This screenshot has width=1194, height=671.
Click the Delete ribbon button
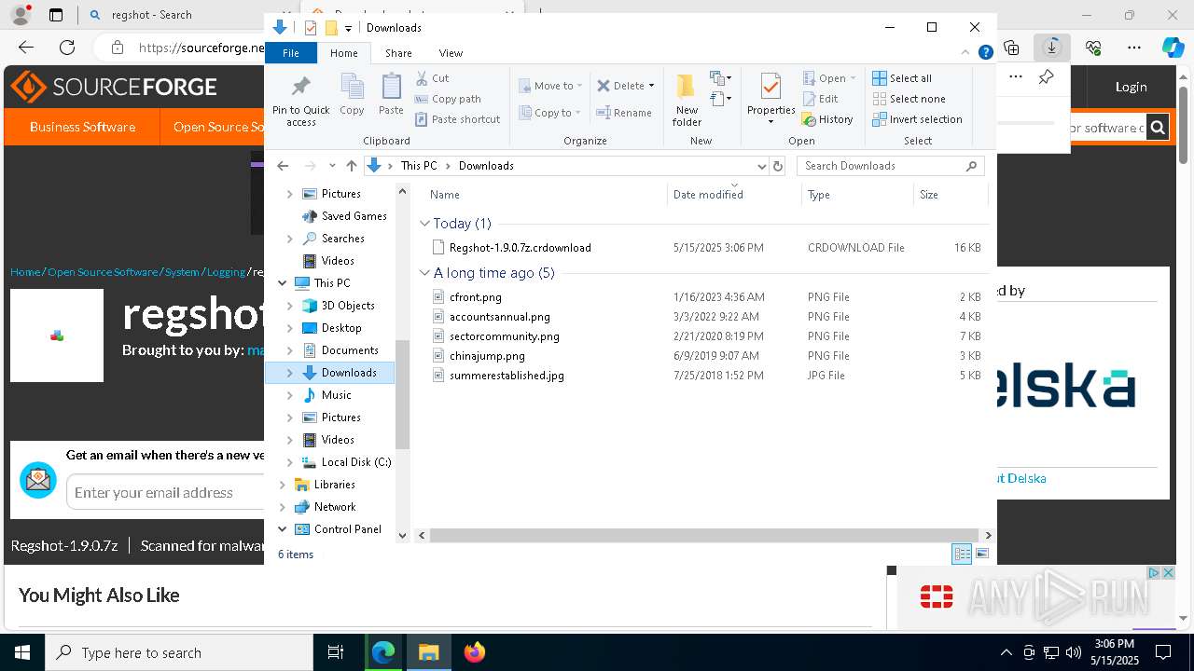coord(625,86)
